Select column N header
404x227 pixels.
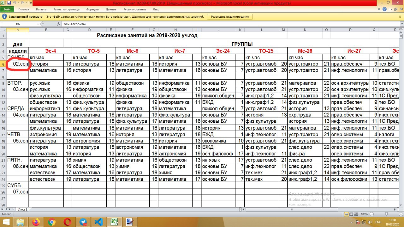(305, 30)
